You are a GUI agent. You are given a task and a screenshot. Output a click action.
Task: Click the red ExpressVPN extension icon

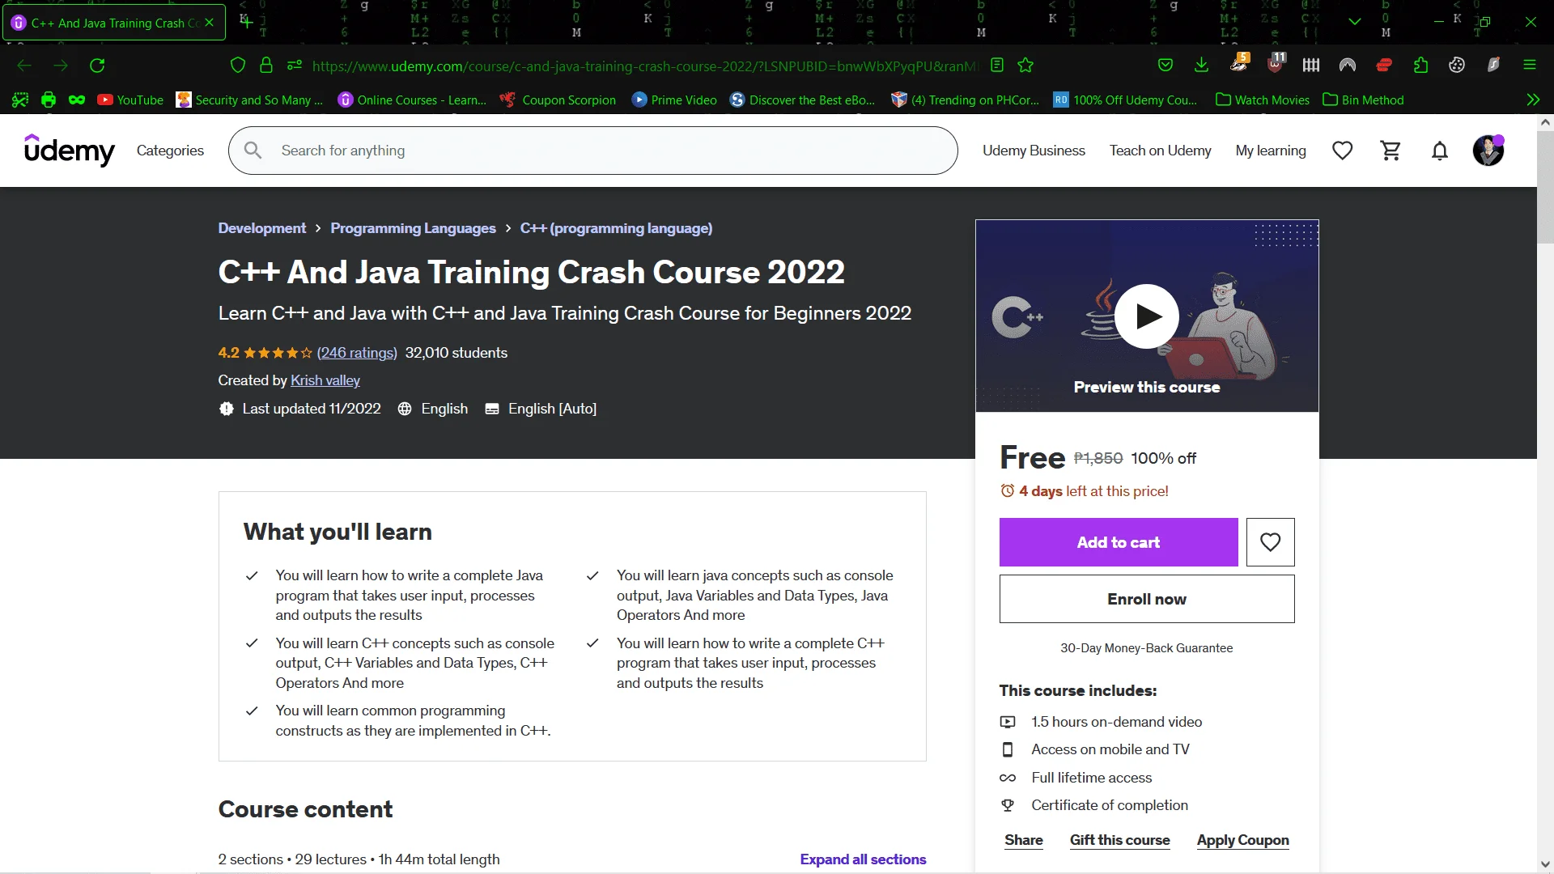pyautogui.click(x=1384, y=66)
